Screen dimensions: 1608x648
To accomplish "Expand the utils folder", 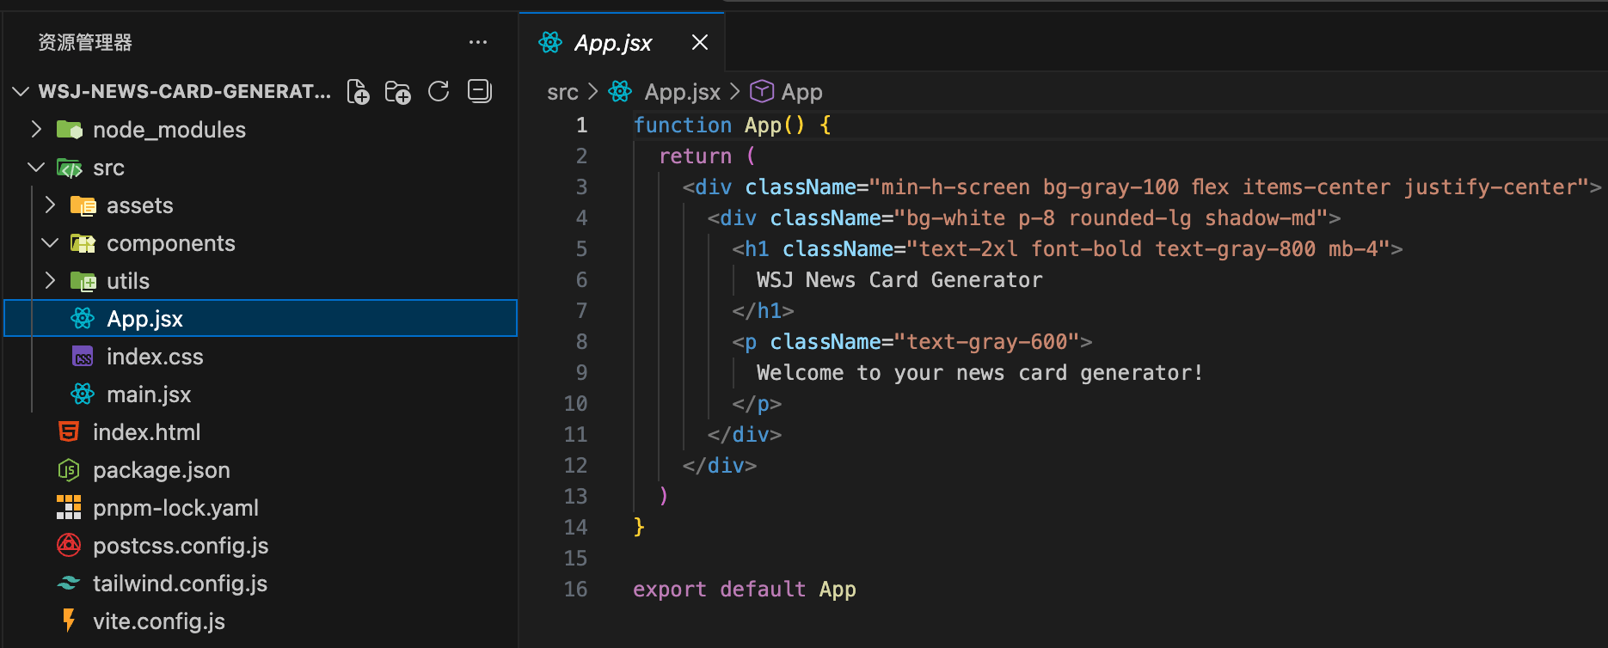I will tap(50, 281).
